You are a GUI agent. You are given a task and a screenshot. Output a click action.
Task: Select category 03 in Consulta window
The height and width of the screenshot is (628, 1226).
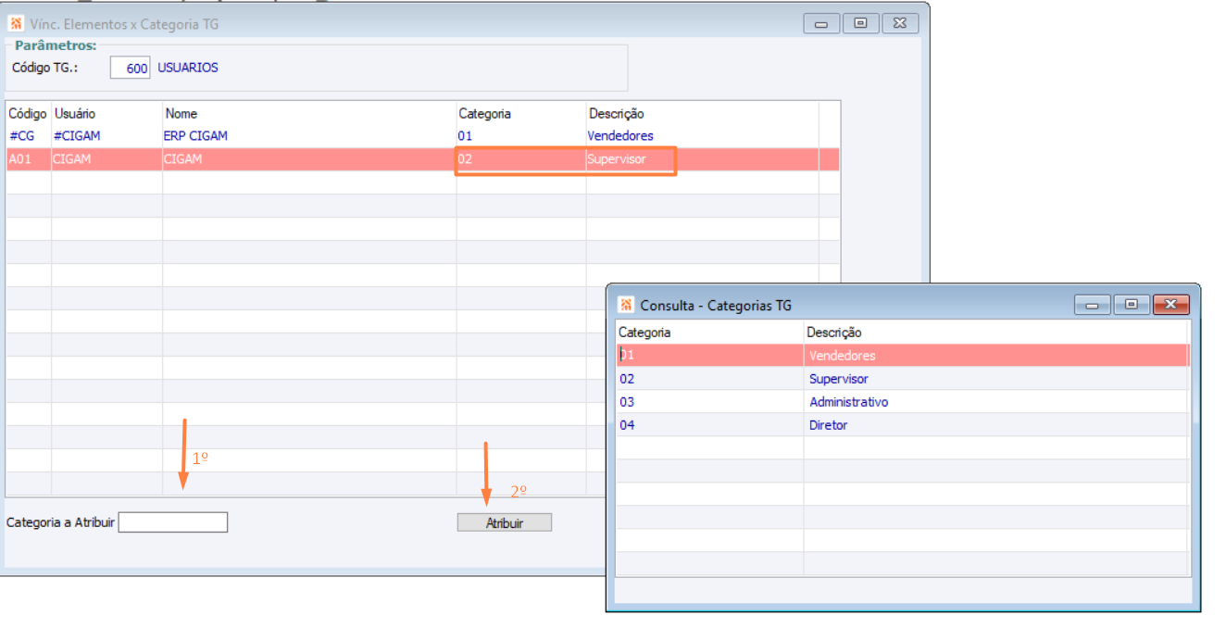[x=627, y=402]
